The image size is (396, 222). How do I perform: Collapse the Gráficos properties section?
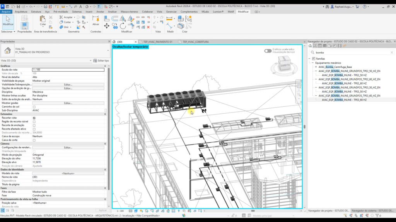[x=105, y=66]
